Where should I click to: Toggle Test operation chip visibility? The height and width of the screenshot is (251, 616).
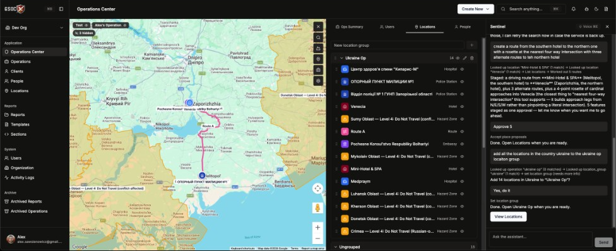pyautogui.click(x=86, y=25)
